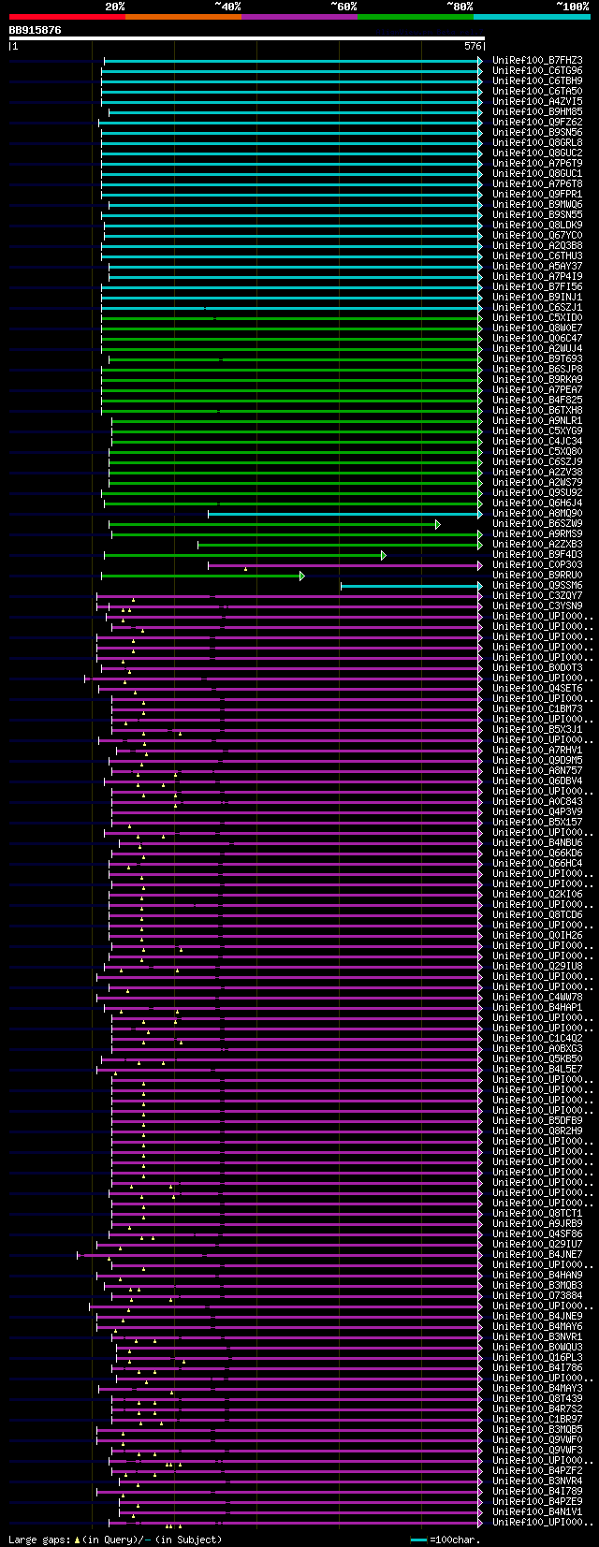Click hit label UniRef100_B4N1V1
599x1547 pixels.
tap(537, 1511)
